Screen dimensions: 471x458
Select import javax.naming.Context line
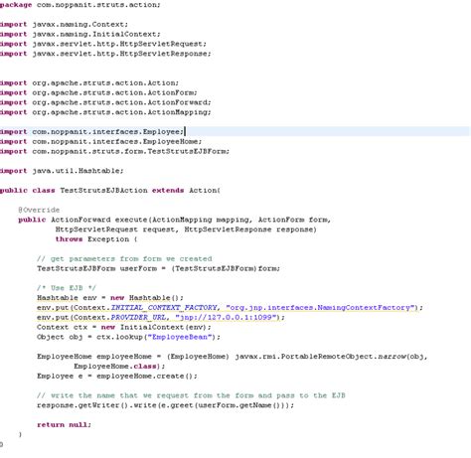click(64, 24)
